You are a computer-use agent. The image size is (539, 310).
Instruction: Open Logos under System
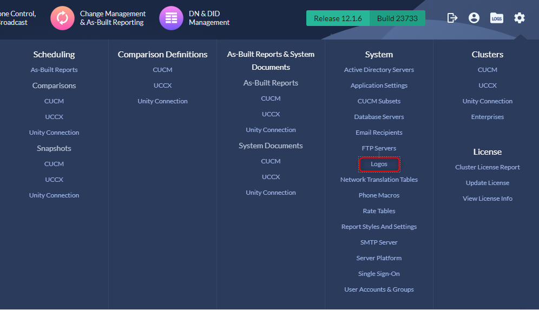coord(379,164)
